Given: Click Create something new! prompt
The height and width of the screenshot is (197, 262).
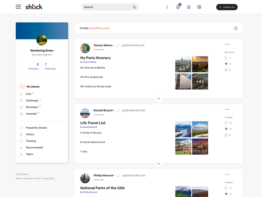Looking at the screenshot, I should 95,28.
